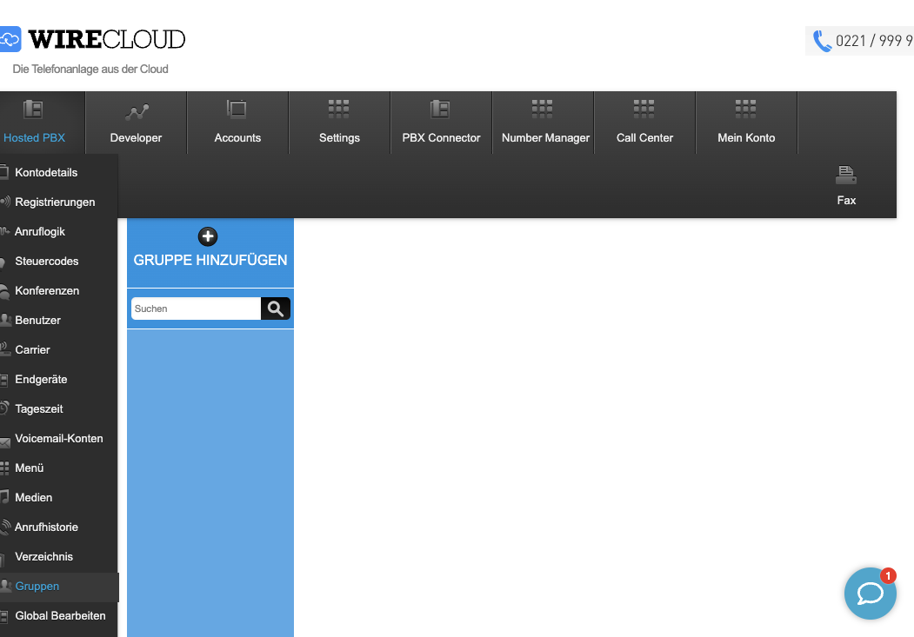Open Mein Konto
The width and height of the screenshot is (914, 637).
click(x=745, y=122)
